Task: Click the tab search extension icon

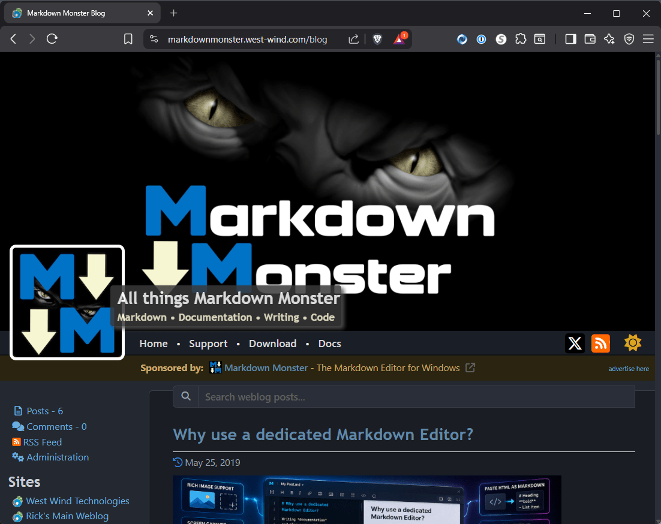Action: point(540,39)
